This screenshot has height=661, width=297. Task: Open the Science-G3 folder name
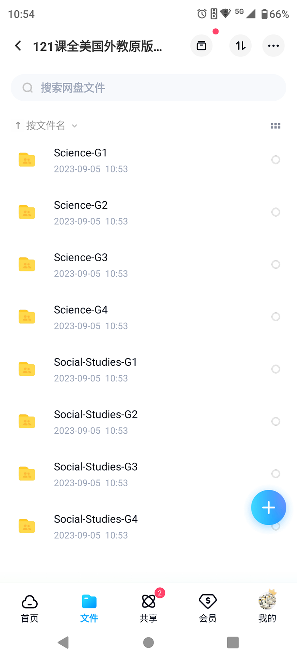pos(81,257)
